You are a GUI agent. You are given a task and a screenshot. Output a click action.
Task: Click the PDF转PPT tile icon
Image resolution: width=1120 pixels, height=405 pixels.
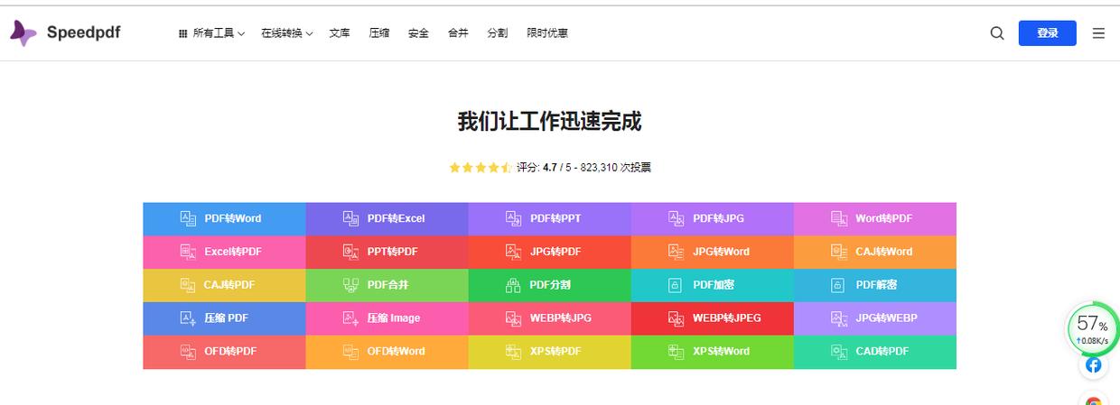tap(513, 218)
